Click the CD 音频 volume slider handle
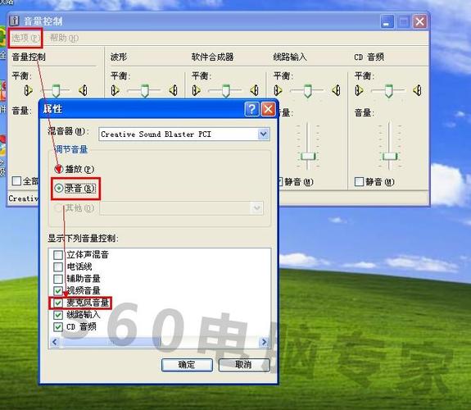471x410 pixels. pyautogui.click(x=390, y=157)
